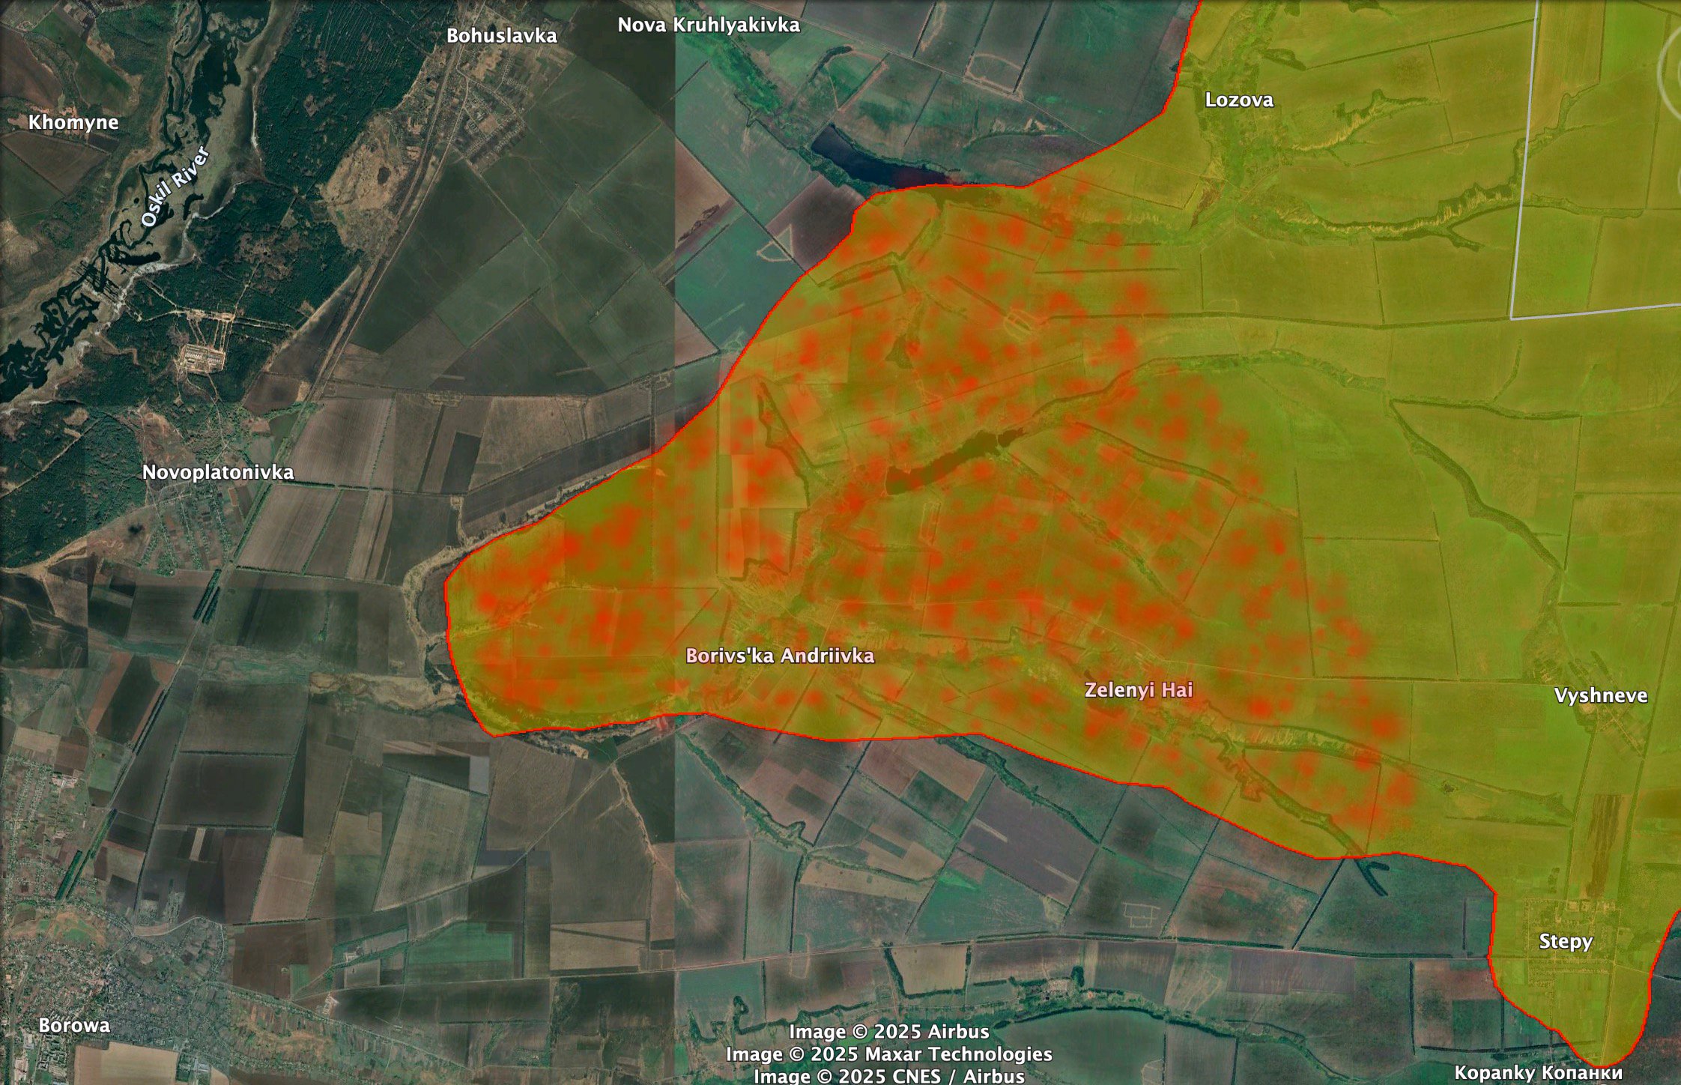Select the Bohuslavka village label

pyautogui.click(x=501, y=35)
